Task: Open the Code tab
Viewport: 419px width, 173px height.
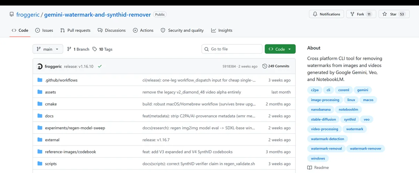Action: pyautogui.click(x=20, y=30)
